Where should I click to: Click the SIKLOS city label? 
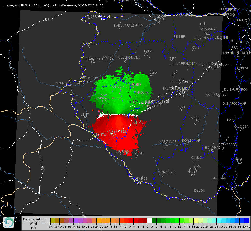tap(199, 191)
